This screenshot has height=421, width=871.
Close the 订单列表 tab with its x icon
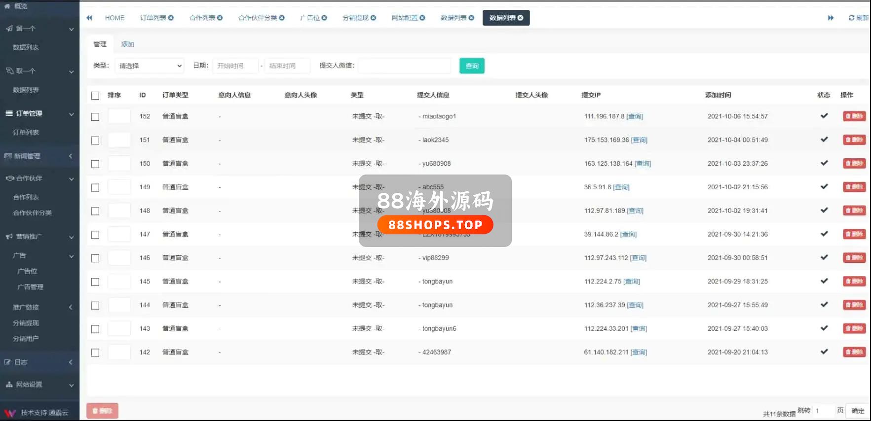pyautogui.click(x=171, y=18)
